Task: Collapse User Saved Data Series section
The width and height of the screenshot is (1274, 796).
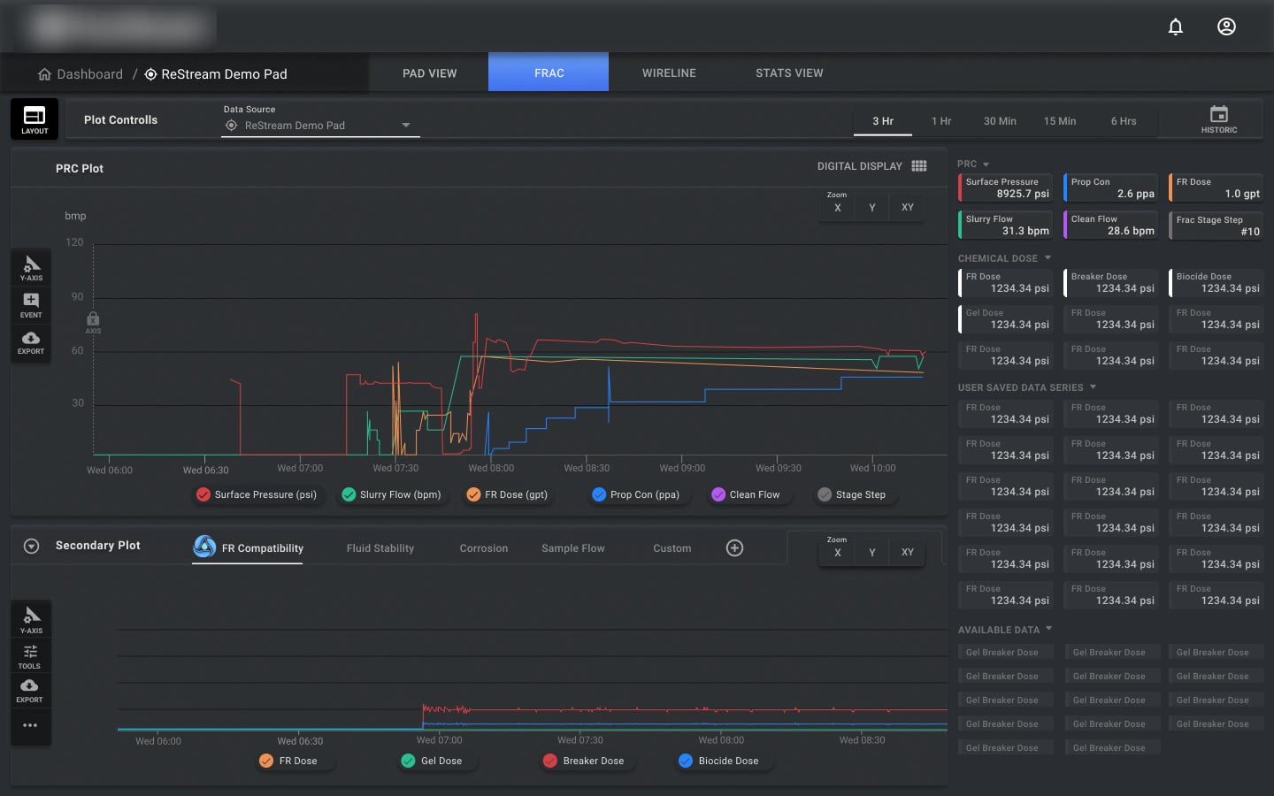Action: tap(1093, 387)
